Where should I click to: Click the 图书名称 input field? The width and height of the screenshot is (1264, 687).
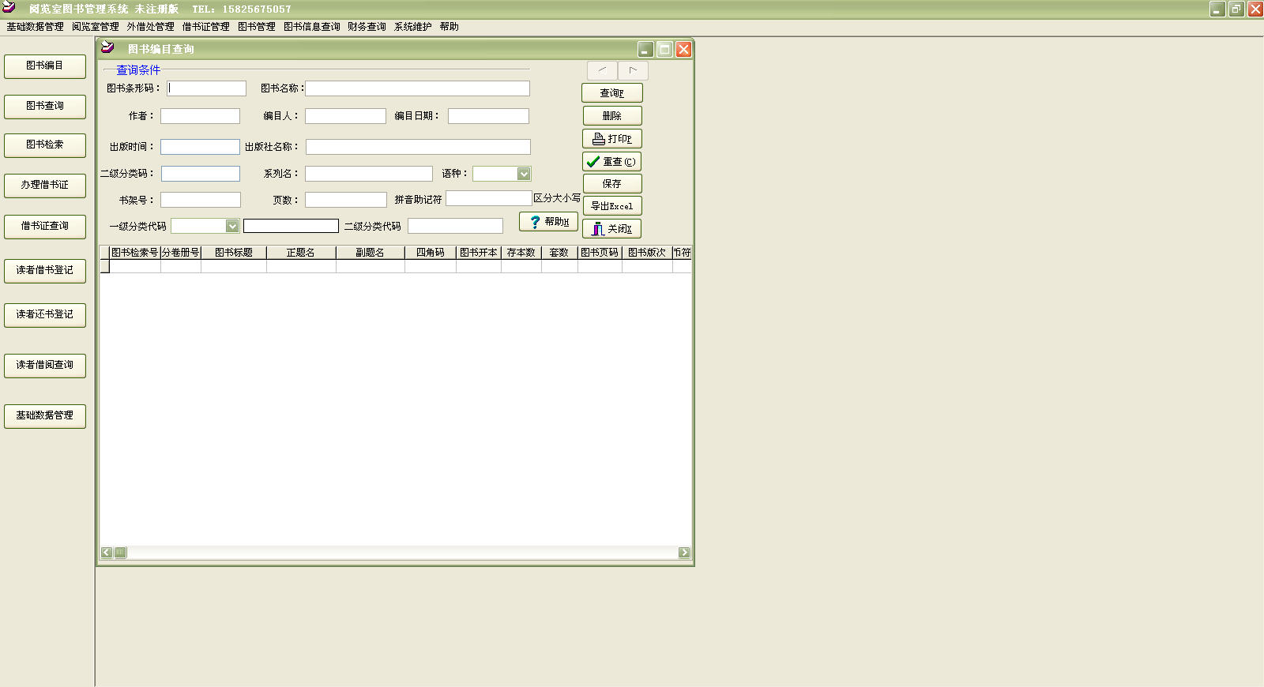coord(417,88)
